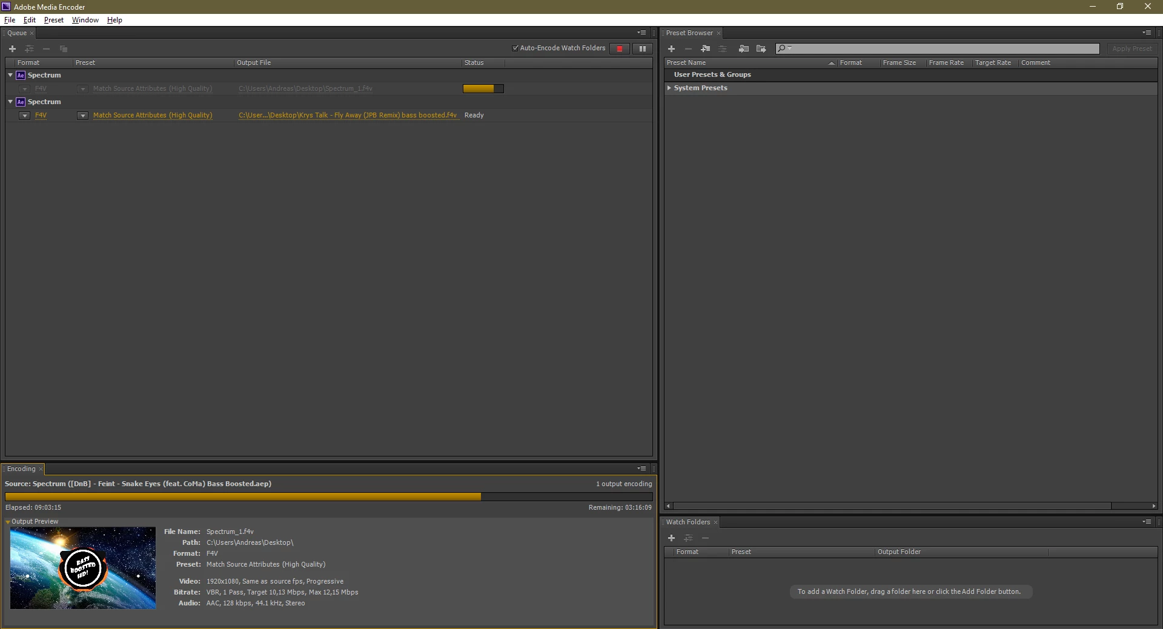Open preset dropdown for the Ready output
1163x629 pixels.
click(x=82, y=116)
